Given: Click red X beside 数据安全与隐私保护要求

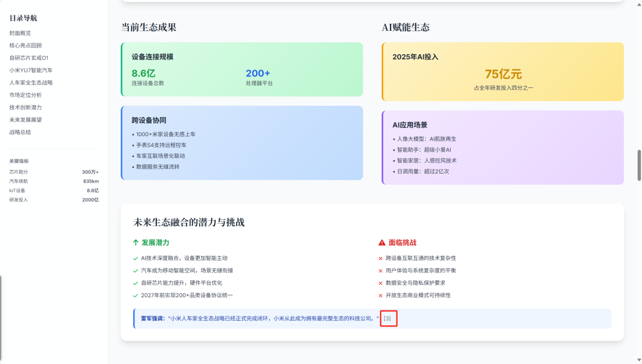Looking at the screenshot, I should click(381, 283).
